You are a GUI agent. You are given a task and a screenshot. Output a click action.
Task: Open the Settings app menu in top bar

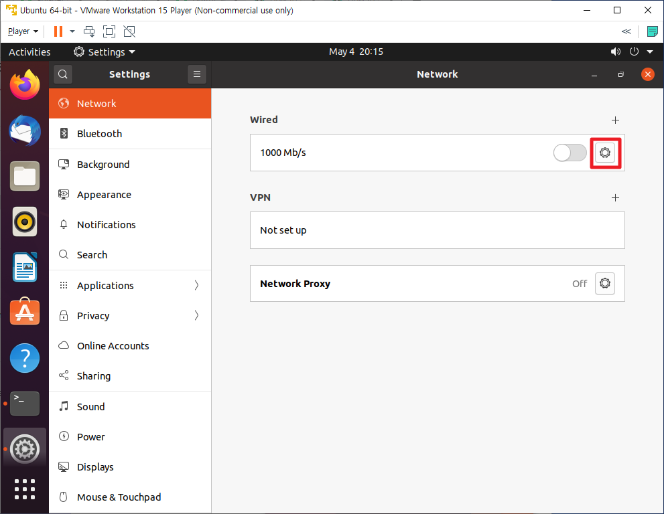[x=105, y=52]
